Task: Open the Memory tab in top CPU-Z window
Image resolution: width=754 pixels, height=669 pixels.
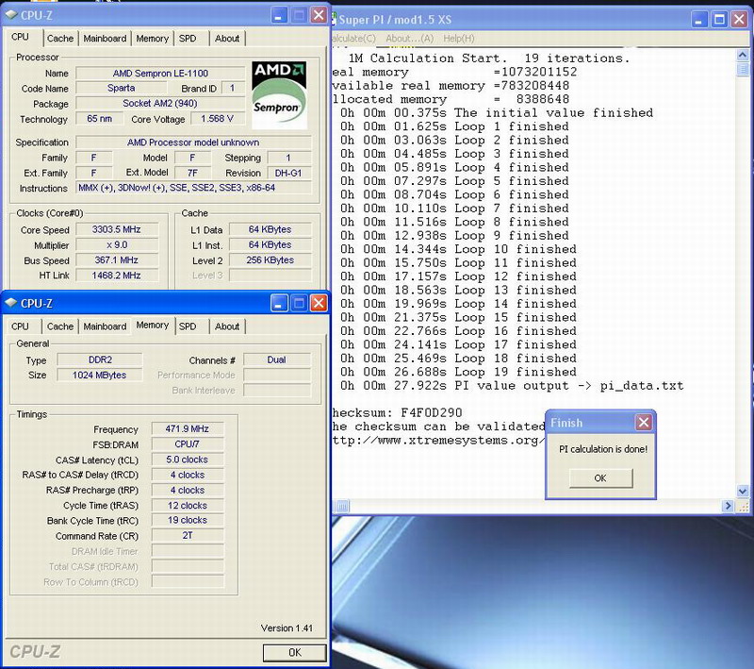Action: (152, 39)
